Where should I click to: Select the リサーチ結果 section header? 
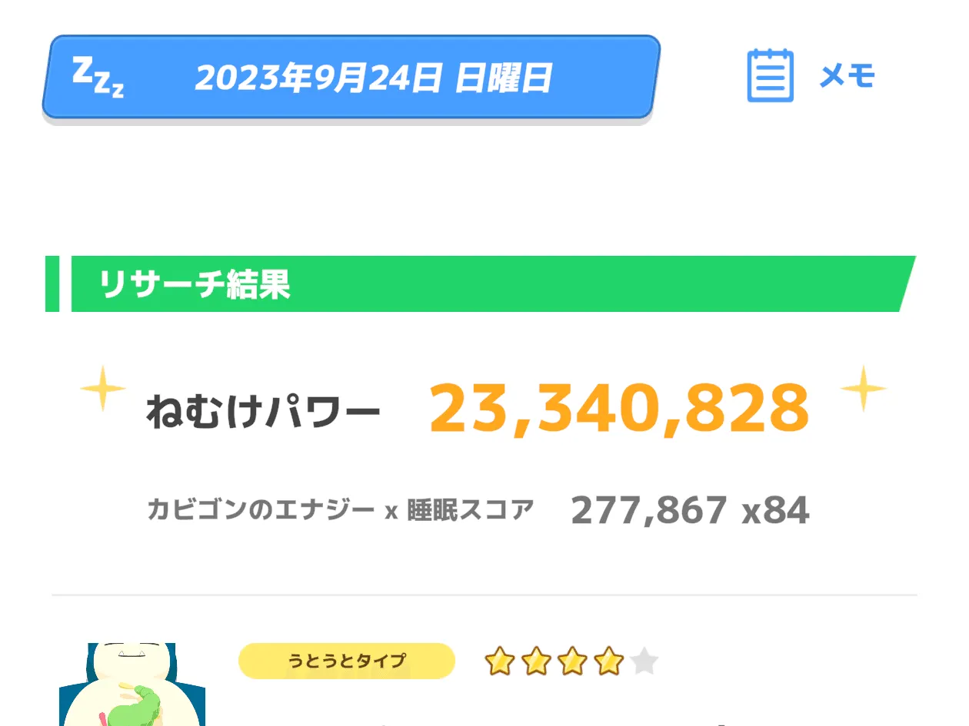194,284
